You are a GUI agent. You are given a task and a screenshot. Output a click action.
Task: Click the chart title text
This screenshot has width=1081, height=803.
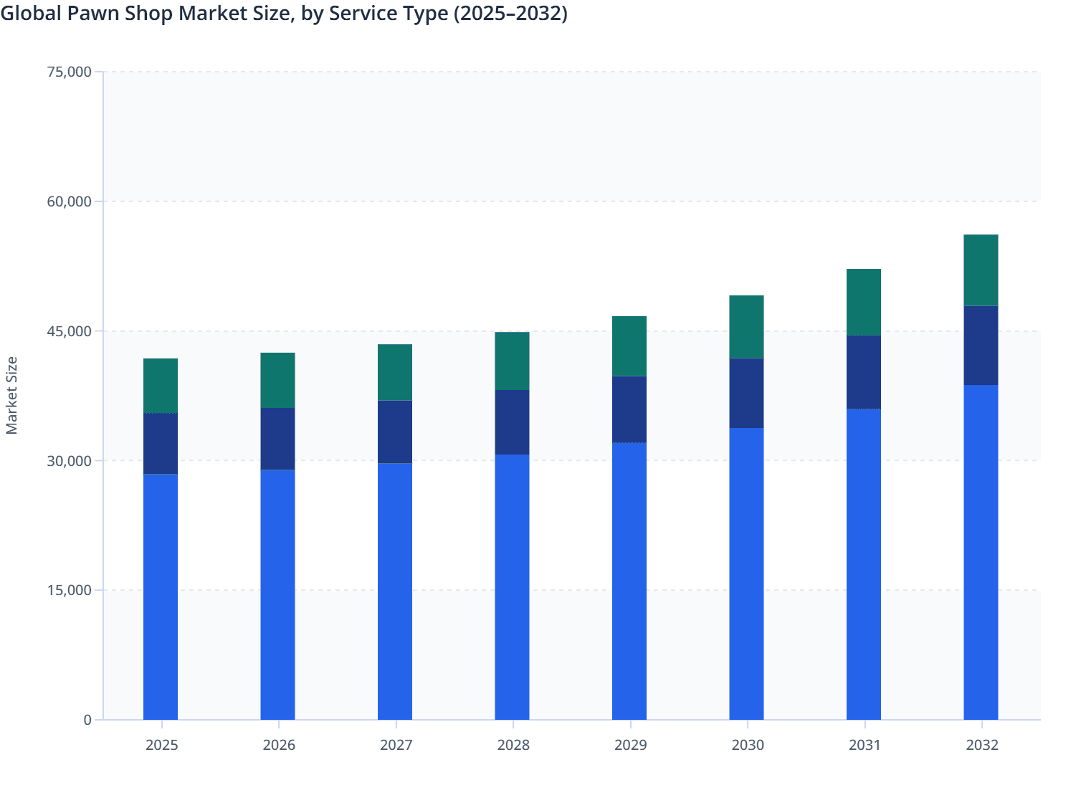[x=285, y=14]
